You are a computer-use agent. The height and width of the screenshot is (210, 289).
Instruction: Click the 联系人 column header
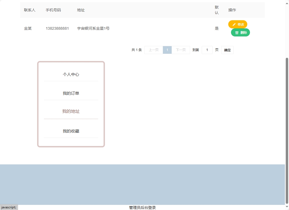29,10
